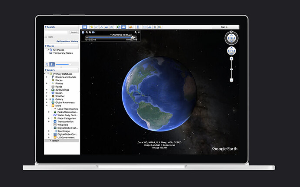Click the email icon in toolbar
300x187 pixels.
[x=145, y=27]
